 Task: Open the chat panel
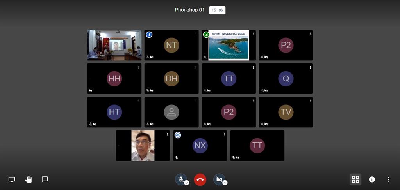point(45,179)
